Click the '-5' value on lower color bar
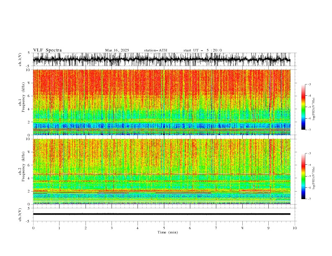Image resolution: width=332 pixels, height=256 pixels. pyautogui.click(x=309, y=176)
